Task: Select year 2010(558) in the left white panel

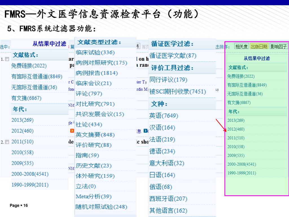Action: pyautogui.click(x=23, y=152)
